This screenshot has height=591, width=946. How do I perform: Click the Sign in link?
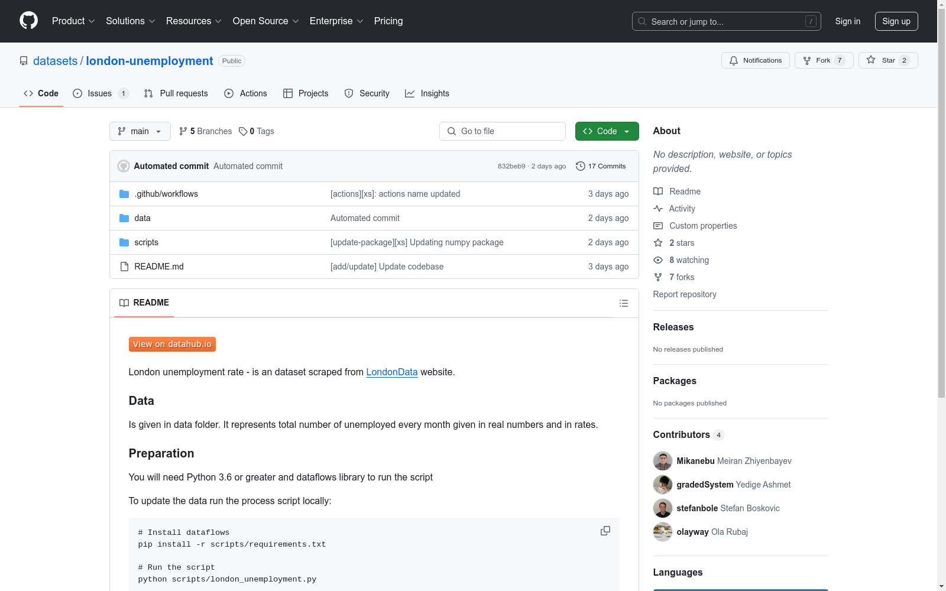tap(848, 21)
